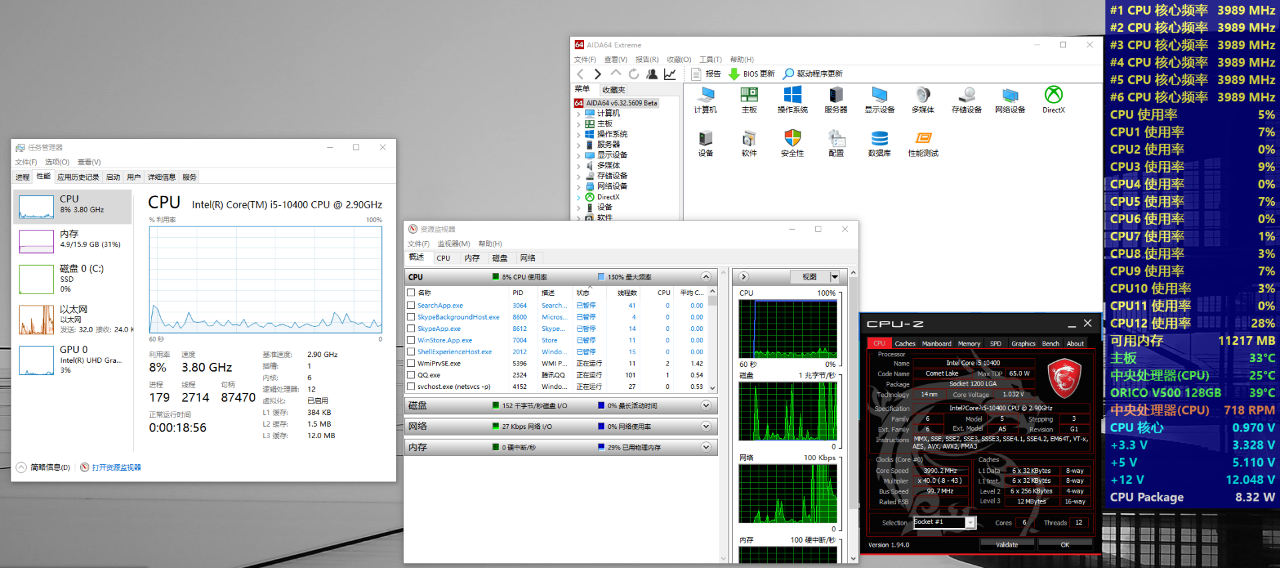The width and height of the screenshot is (1280, 568).
Task: Open Resource Monitor 磁盘 tab
Action: point(500,258)
